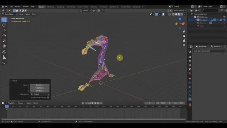Switch to Rendered viewport shading
This screenshot has height=128, width=227.
(182, 14)
